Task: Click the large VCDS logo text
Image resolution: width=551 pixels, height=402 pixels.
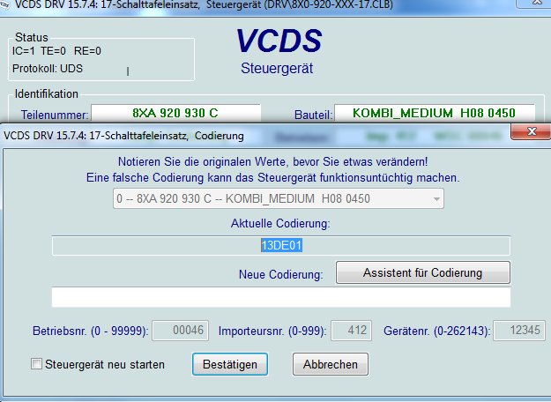Action: pos(279,41)
